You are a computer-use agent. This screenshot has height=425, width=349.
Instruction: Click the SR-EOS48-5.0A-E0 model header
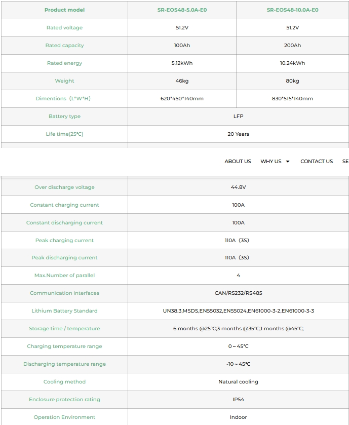pos(182,10)
